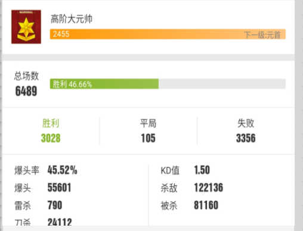
Task: Click the green 胜利 46.66% win rate bar
Action: click(104, 84)
